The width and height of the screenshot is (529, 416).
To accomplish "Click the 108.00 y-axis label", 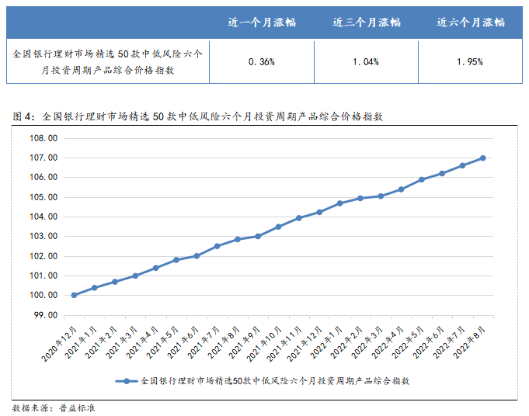I will (44, 138).
